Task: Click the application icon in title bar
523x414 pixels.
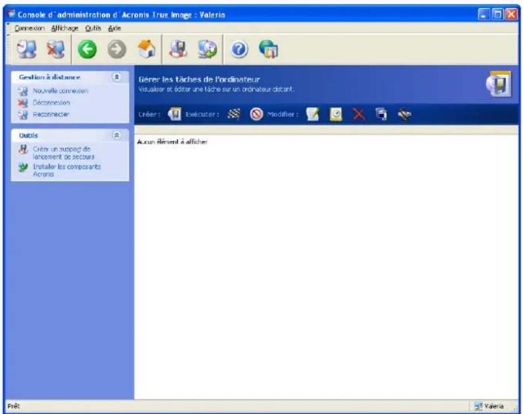Action: [x=11, y=14]
